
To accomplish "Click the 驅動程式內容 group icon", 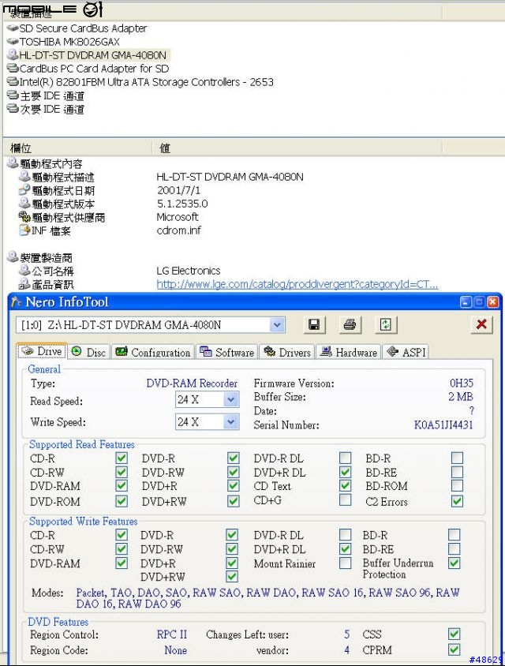I will point(13,163).
